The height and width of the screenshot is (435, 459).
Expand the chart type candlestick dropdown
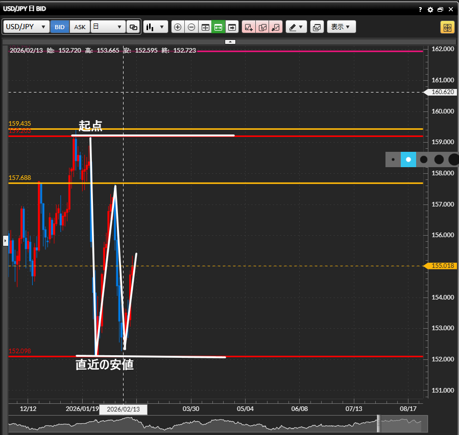[156, 27]
